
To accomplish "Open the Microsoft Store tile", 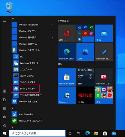I will click(67, 77).
